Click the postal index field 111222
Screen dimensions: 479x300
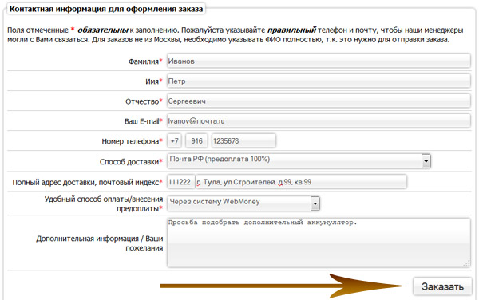[x=181, y=182]
